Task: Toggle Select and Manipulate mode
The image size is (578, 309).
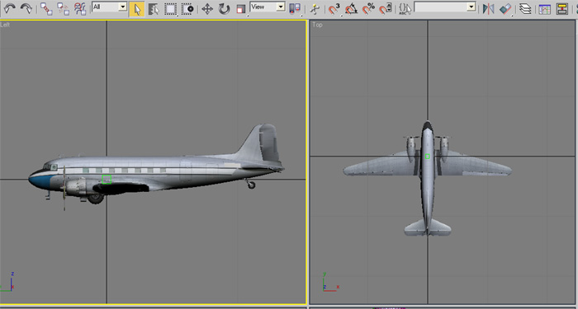Action: [315, 9]
